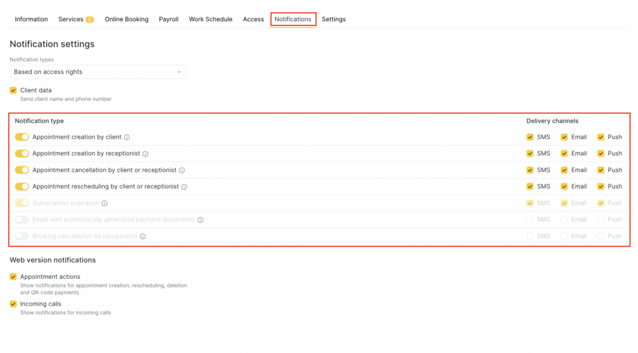Click info icon beside Subscription expiration
This screenshot has height=353, width=638.
(105, 204)
